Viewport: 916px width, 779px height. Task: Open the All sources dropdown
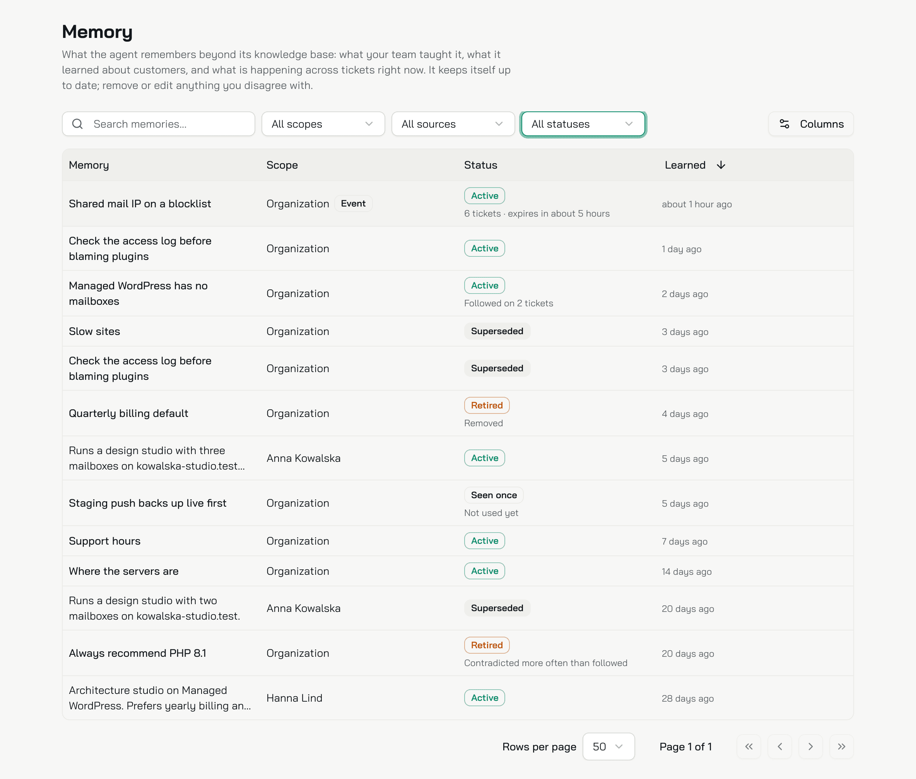click(453, 124)
